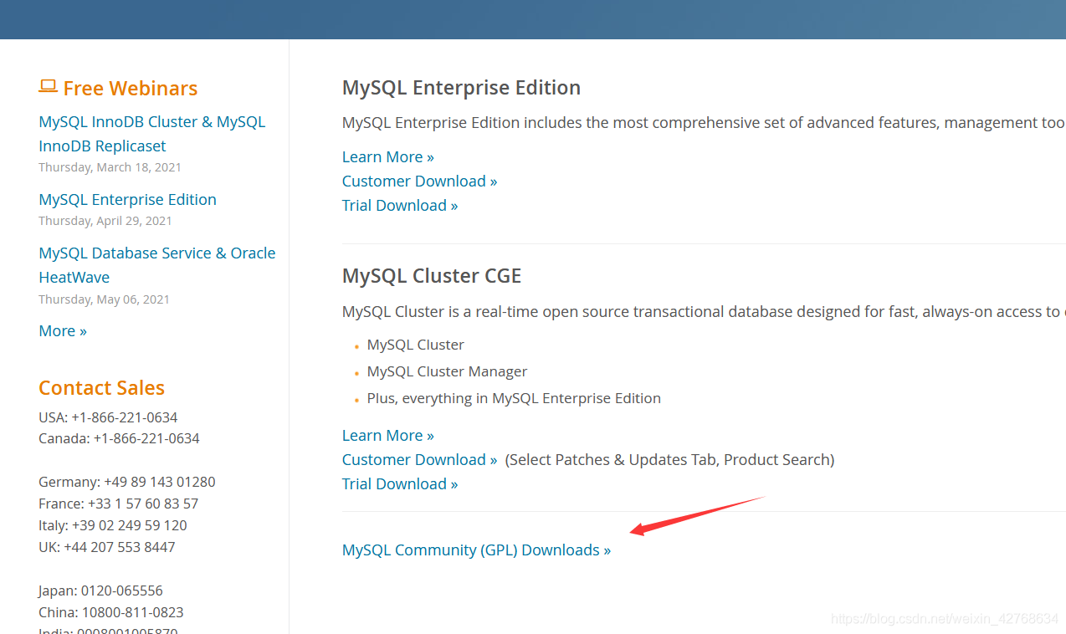This screenshot has width=1066, height=634.
Task: Click Learn More » under MySQL Enterprise Edition
Action: coord(388,156)
